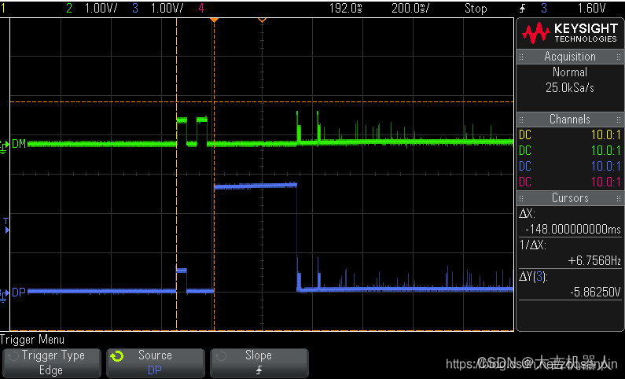Change the trigger Slope softkey
The image size is (625, 379).
point(259,362)
